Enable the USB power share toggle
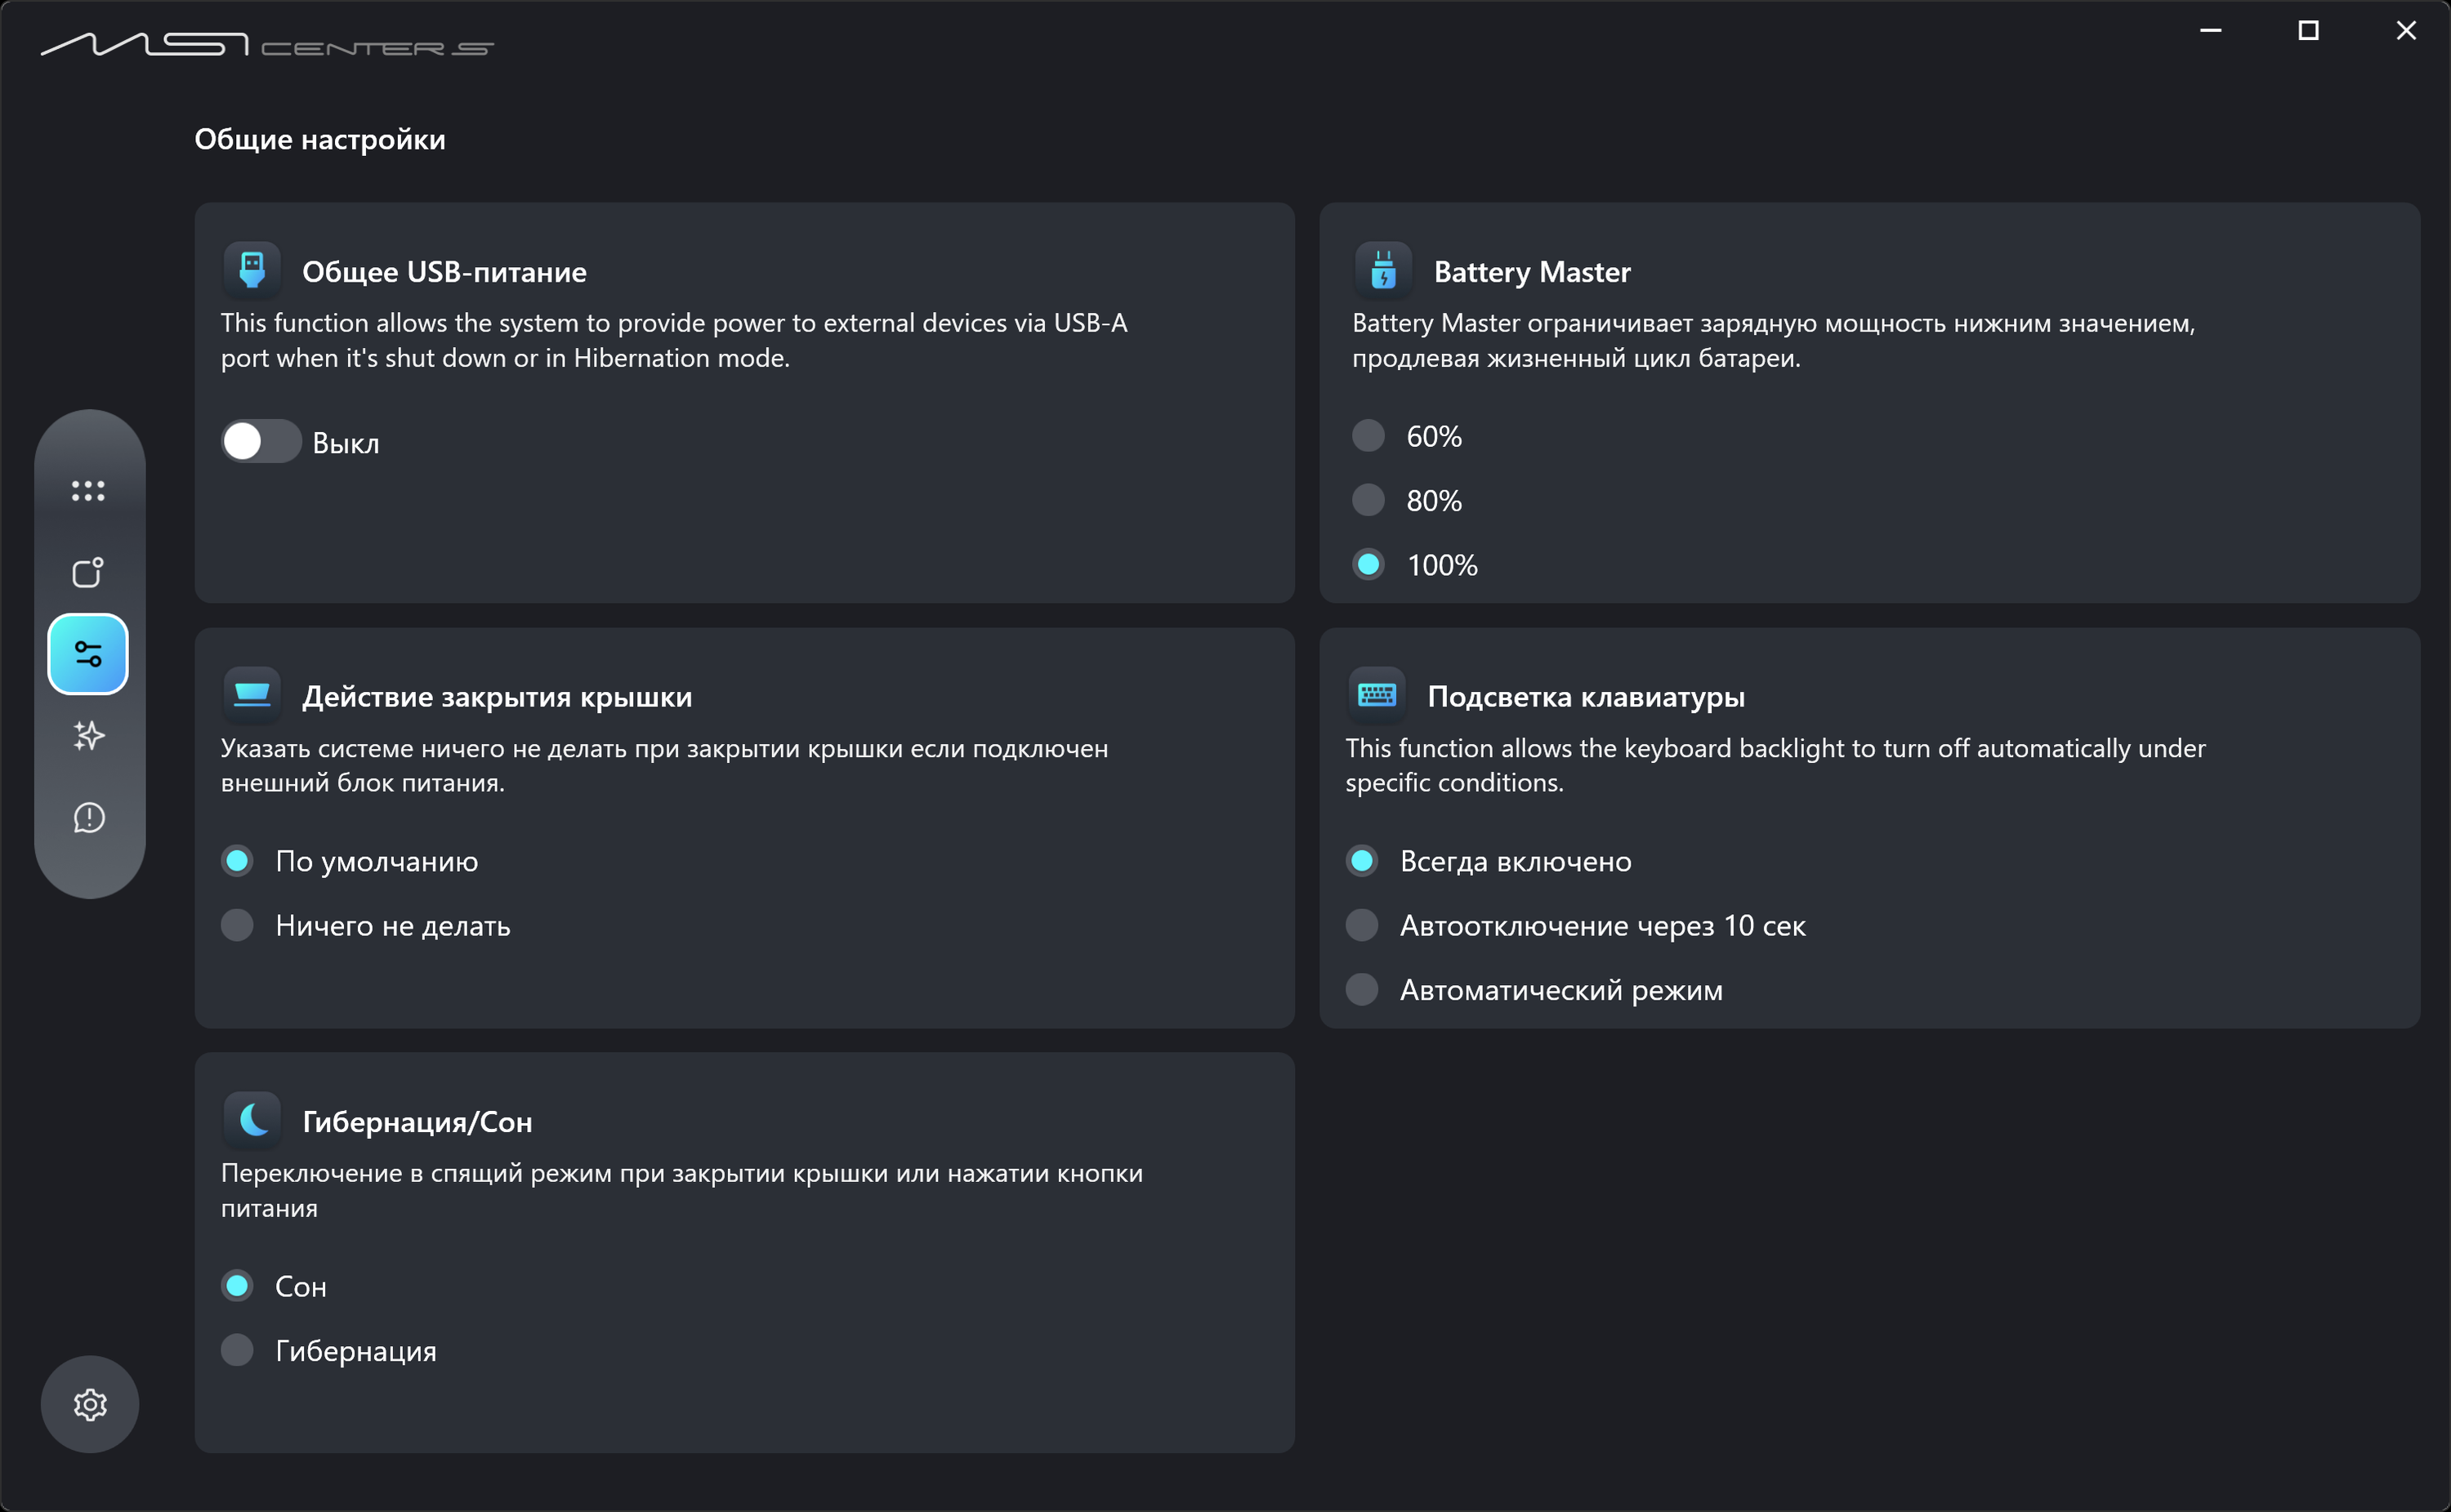This screenshot has height=1512, width=2451. [261, 441]
